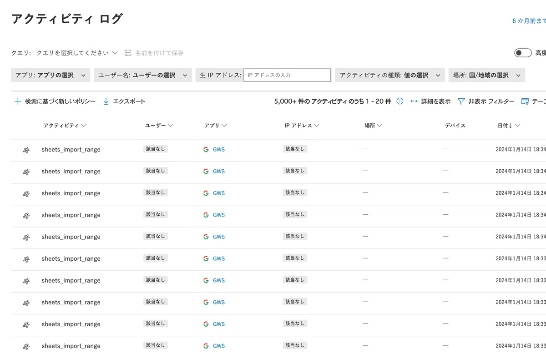The height and width of the screenshot is (354, 546).
Task: Click running-man activity icon in fourth row
Action: tap(26, 216)
